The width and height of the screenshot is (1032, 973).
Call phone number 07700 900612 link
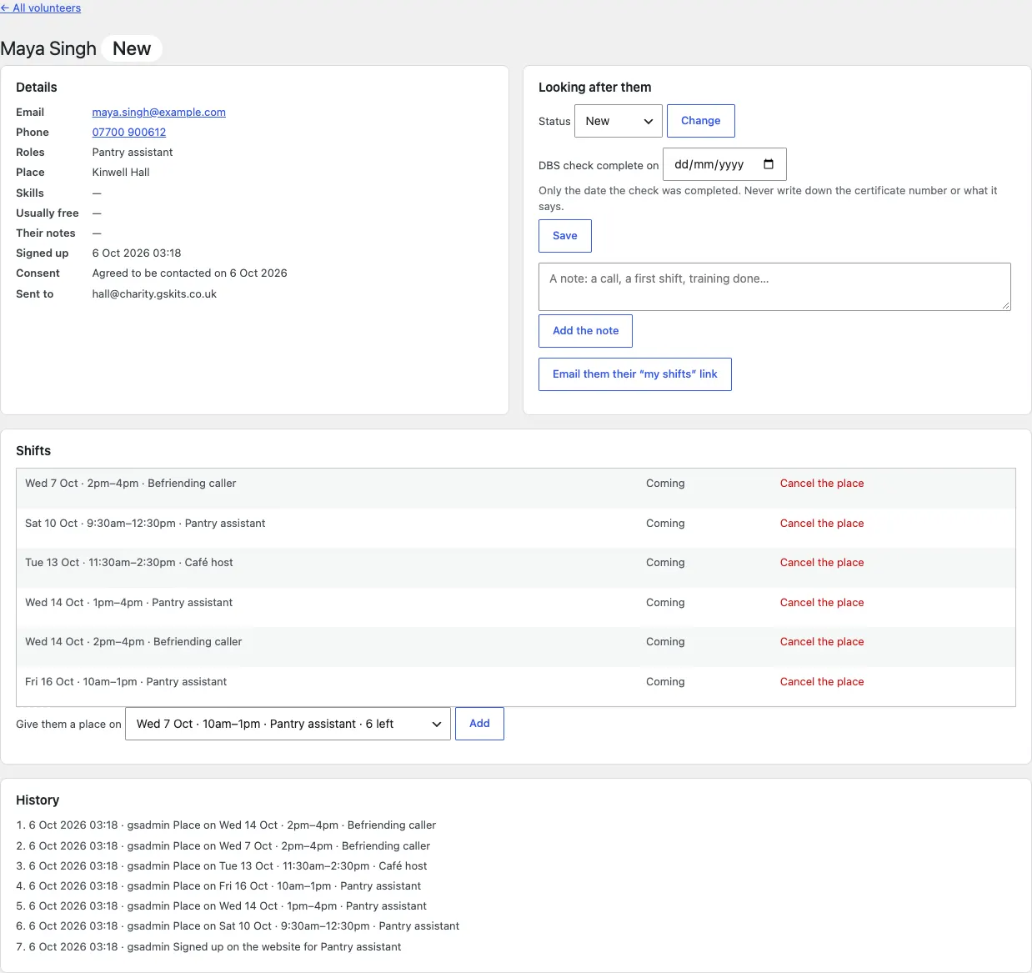point(128,132)
